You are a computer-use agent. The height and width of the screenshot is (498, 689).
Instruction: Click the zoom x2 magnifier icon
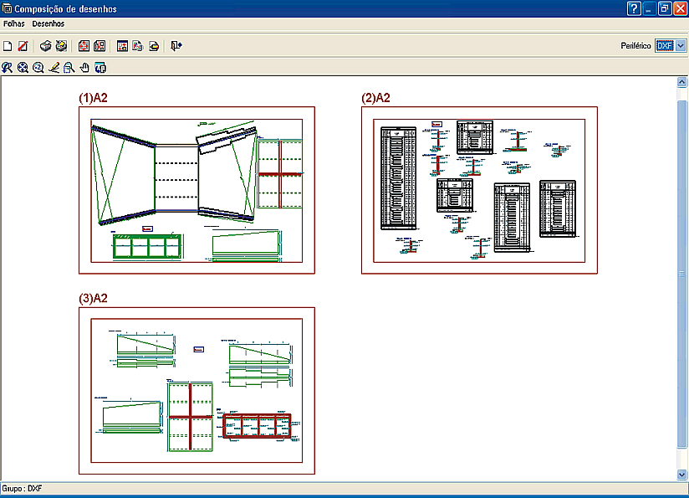[x=38, y=67]
